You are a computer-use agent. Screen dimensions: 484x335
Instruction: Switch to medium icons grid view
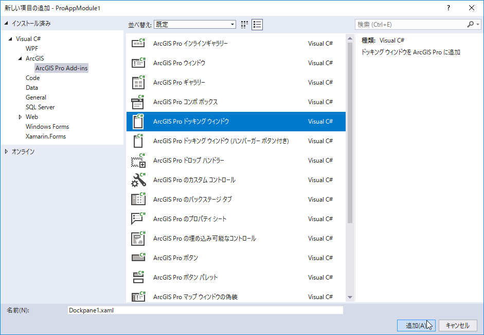[x=244, y=25]
